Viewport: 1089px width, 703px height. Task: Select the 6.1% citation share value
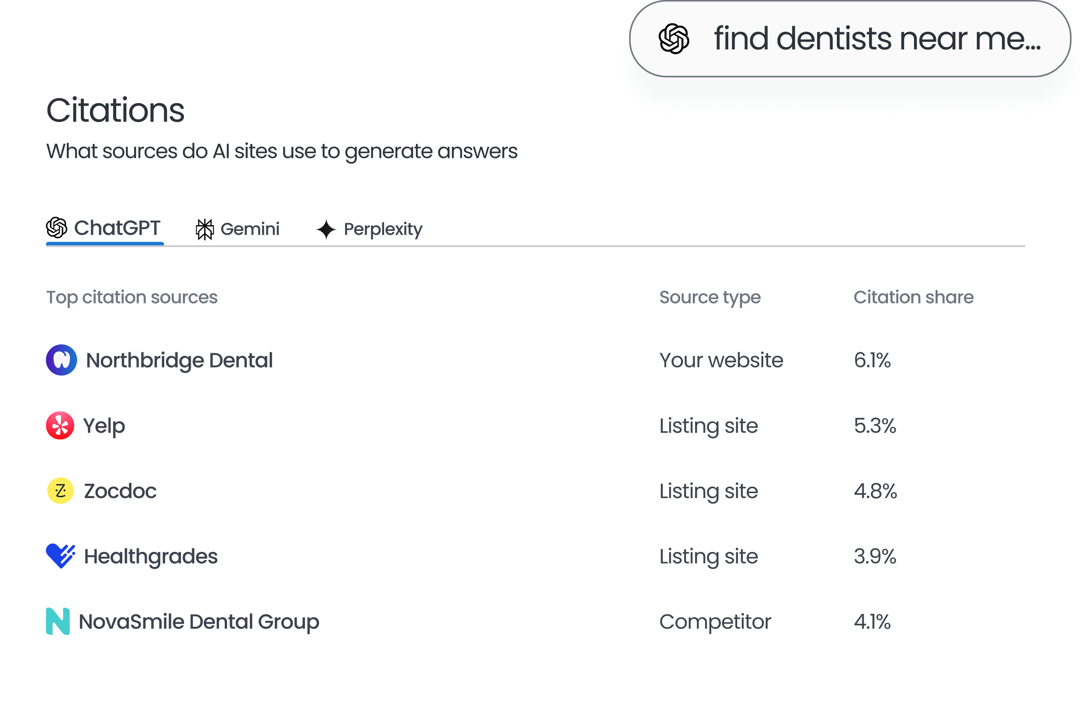[872, 360]
